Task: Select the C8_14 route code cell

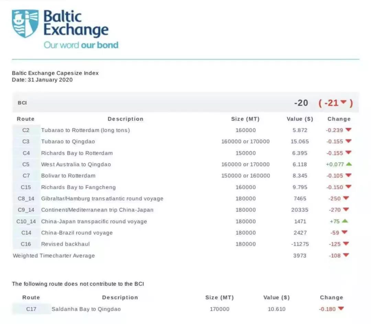Action: (26, 199)
